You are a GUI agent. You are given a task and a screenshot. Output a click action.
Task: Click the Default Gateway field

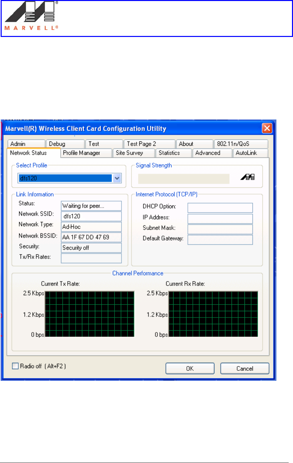tap(220, 240)
